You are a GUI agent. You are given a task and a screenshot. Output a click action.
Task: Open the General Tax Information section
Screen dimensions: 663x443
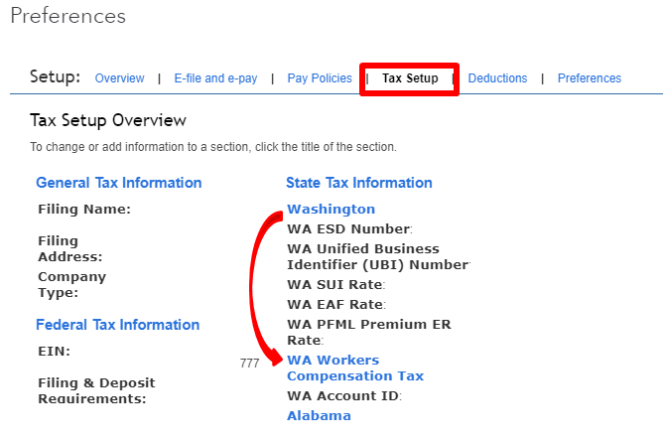(x=119, y=183)
